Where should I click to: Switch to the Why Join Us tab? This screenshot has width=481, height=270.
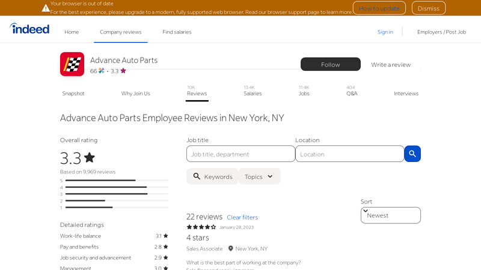136,94
